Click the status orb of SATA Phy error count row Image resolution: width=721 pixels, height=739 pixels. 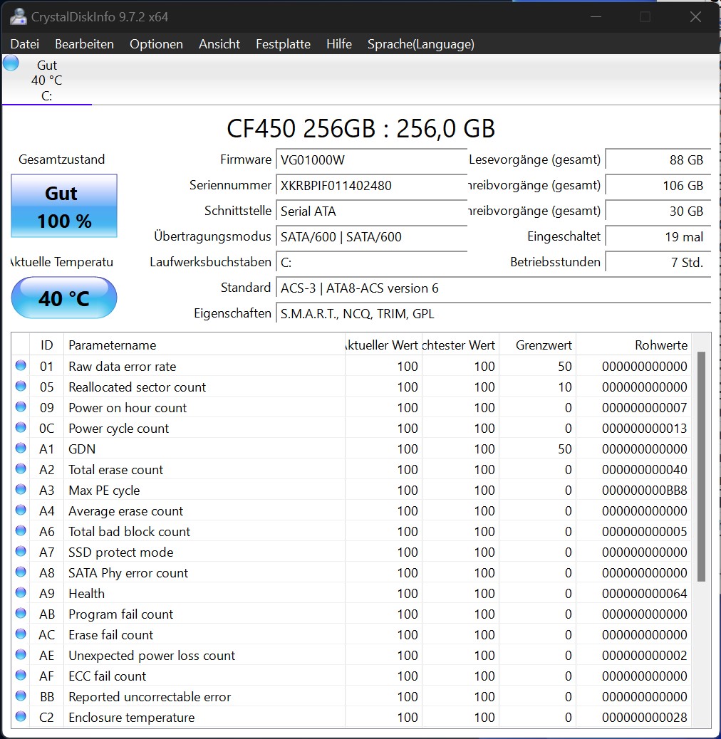(21, 572)
